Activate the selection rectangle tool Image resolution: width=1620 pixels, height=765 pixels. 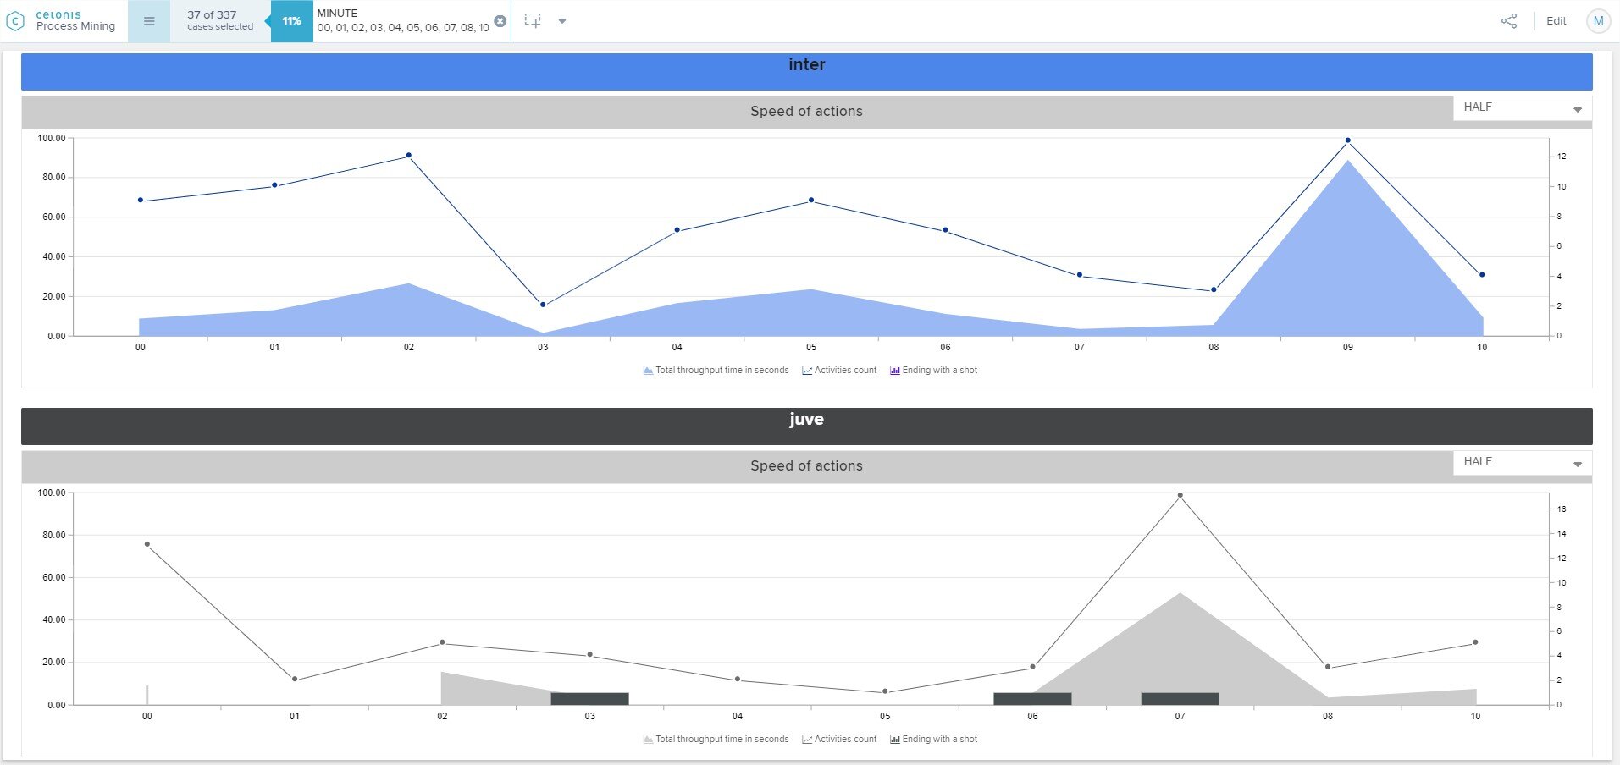[533, 21]
